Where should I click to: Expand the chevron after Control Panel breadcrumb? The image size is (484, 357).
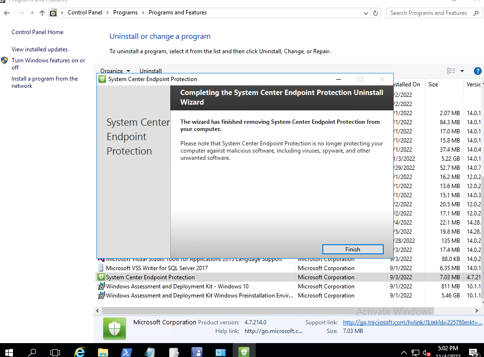(x=107, y=12)
